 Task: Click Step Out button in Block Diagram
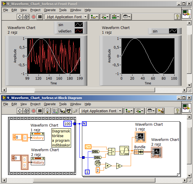(75, 111)
